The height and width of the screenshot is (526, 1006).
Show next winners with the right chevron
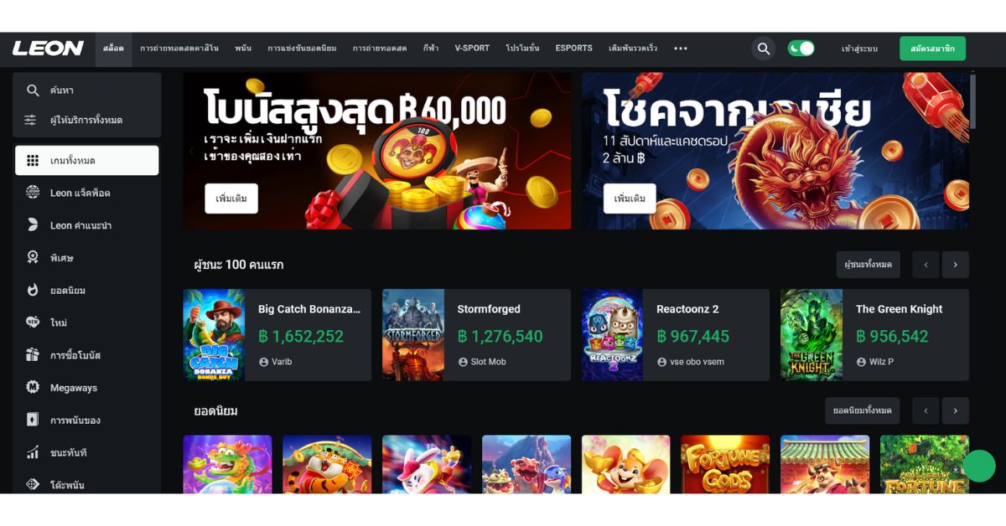pos(955,265)
